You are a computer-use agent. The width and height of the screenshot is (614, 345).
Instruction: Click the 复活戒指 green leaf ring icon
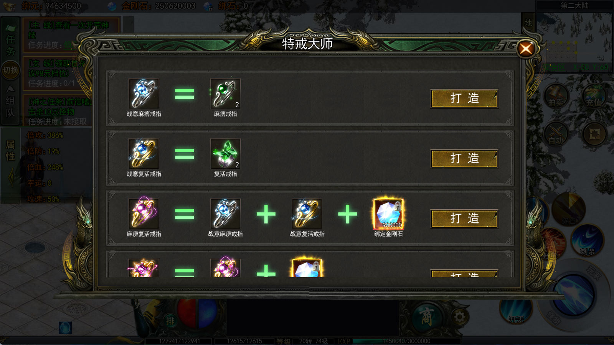(x=225, y=154)
